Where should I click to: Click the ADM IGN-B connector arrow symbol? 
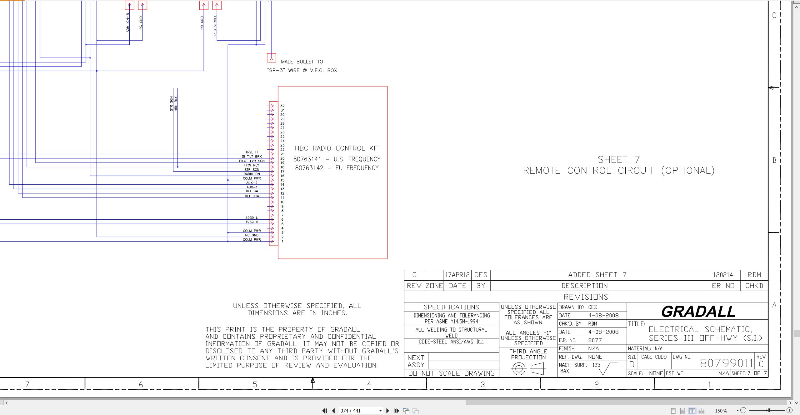129,5
